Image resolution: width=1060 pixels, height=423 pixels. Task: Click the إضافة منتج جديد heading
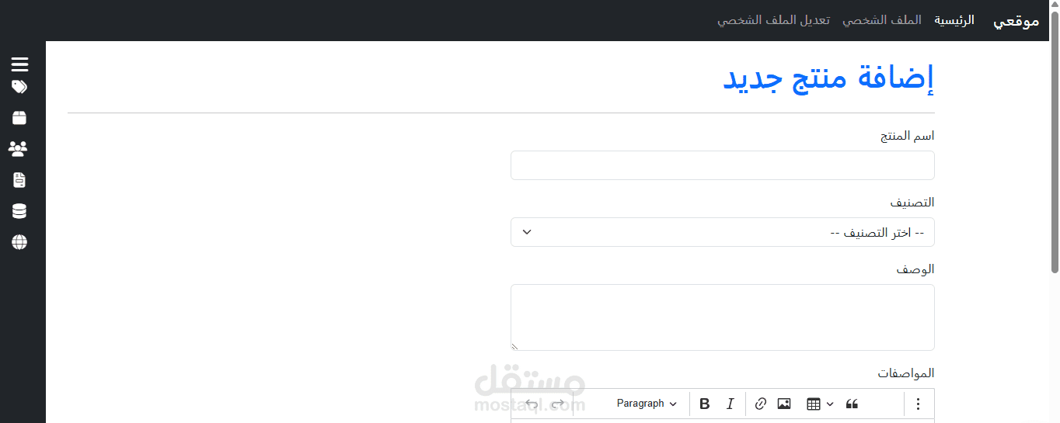point(829,78)
